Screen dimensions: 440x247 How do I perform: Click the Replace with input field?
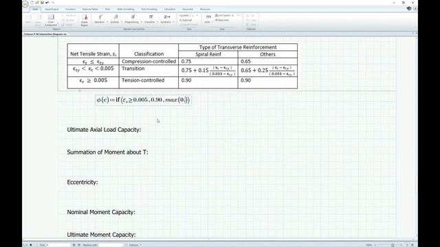(111, 245)
